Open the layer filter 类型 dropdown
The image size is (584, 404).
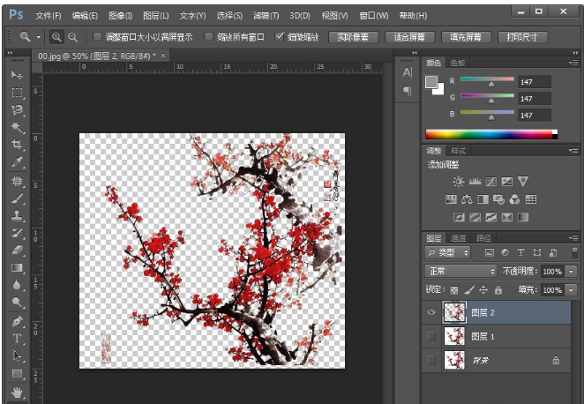(447, 253)
